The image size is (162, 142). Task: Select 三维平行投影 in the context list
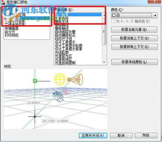(x=15, y=22)
